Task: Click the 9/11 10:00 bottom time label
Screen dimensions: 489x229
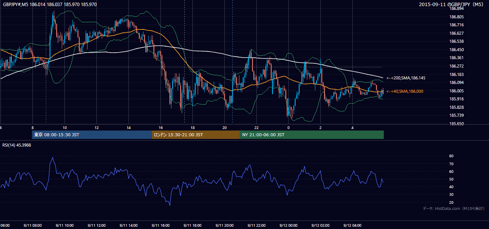Action: (65, 226)
